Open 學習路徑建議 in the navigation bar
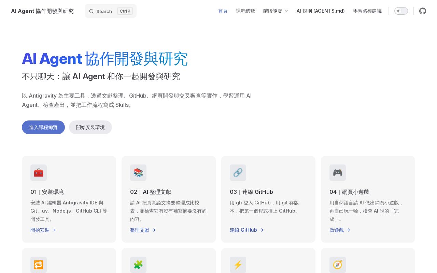 pos(367,11)
